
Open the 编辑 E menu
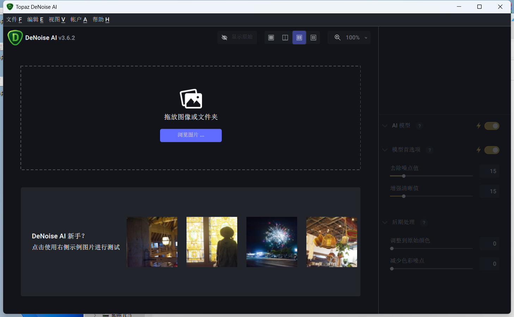point(35,20)
